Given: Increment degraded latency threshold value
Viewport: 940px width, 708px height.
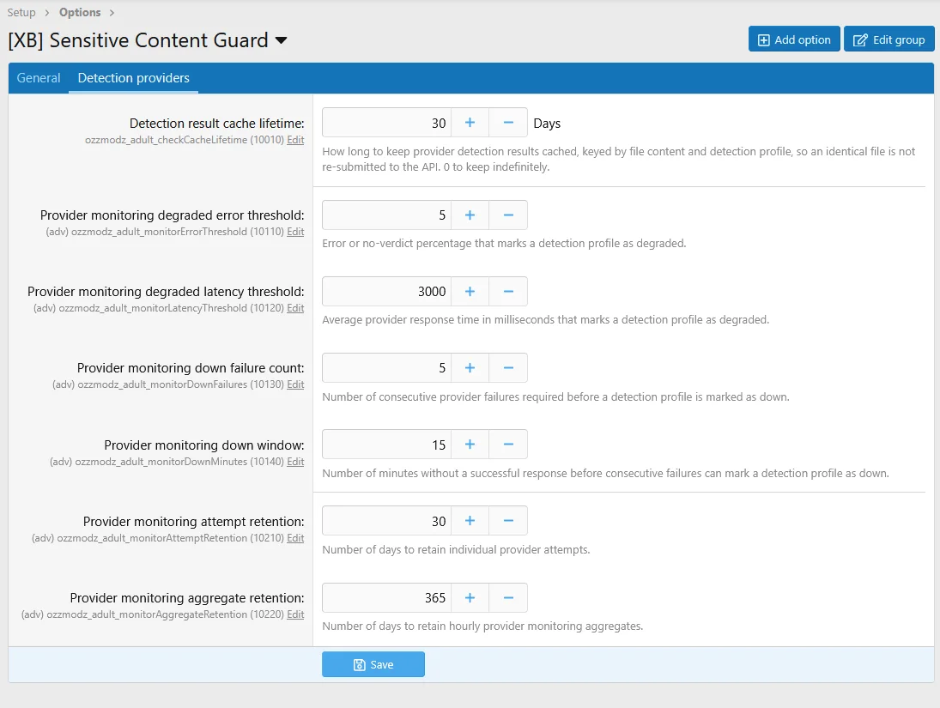Looking at the screenshot, I should 470,292.
